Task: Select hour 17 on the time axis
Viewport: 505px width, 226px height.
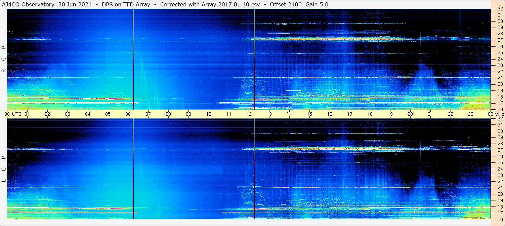Action: point(350,114)
